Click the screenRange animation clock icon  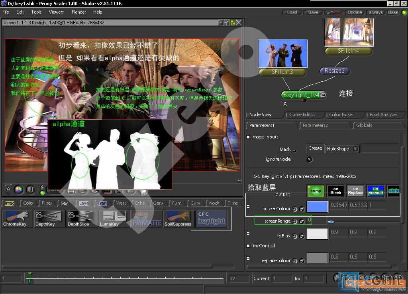(x=295, y=221)
